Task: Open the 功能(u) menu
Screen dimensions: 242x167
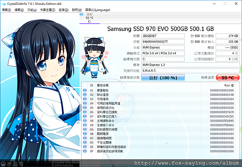Action: [x=32, y=10]
